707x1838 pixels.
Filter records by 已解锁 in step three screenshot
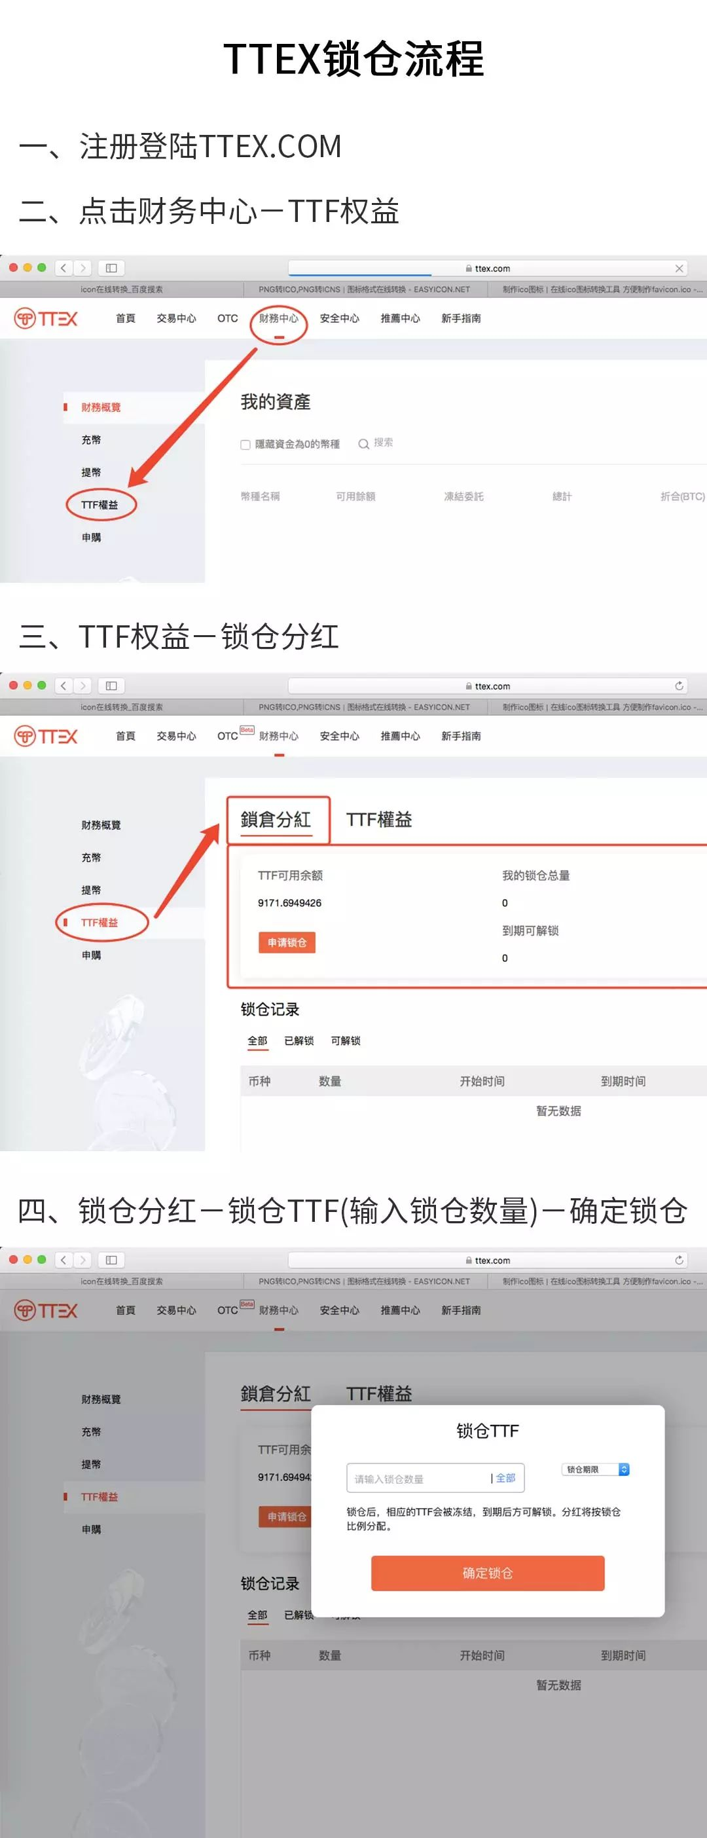point(299,1041)
